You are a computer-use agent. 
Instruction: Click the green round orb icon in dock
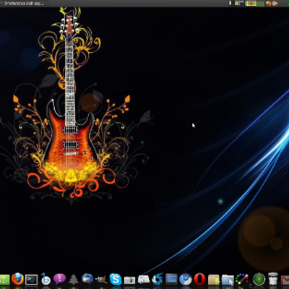tap(259, 280)
